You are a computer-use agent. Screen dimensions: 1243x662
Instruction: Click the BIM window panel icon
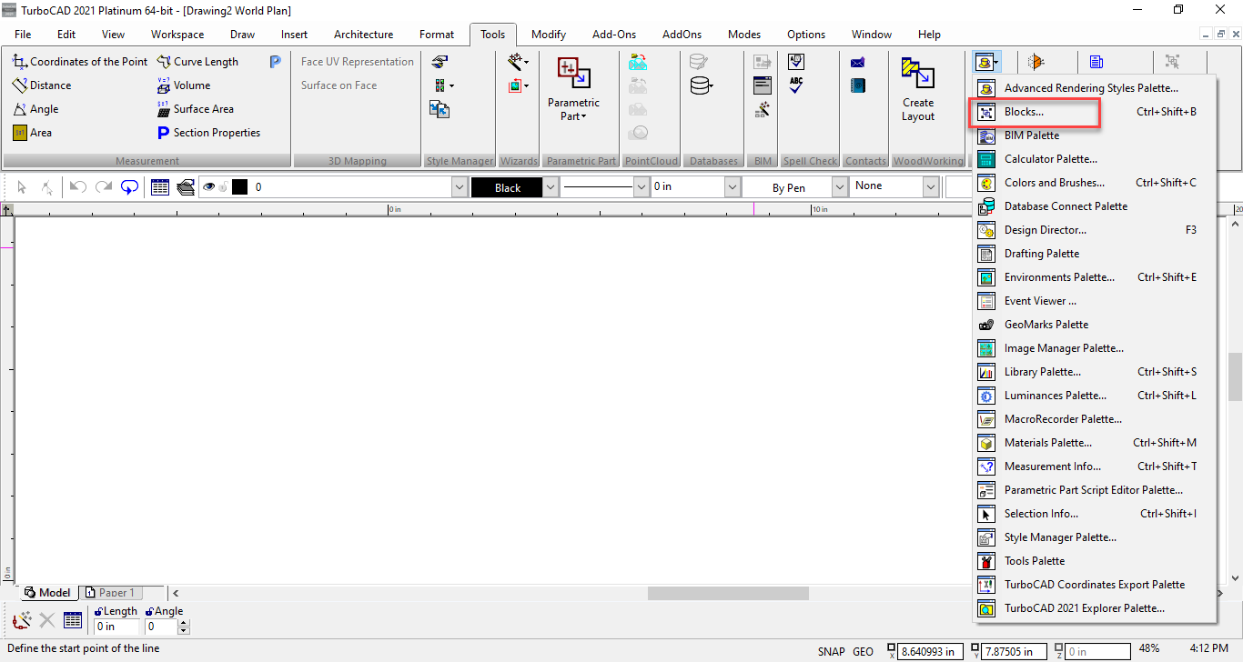[763, 85]
